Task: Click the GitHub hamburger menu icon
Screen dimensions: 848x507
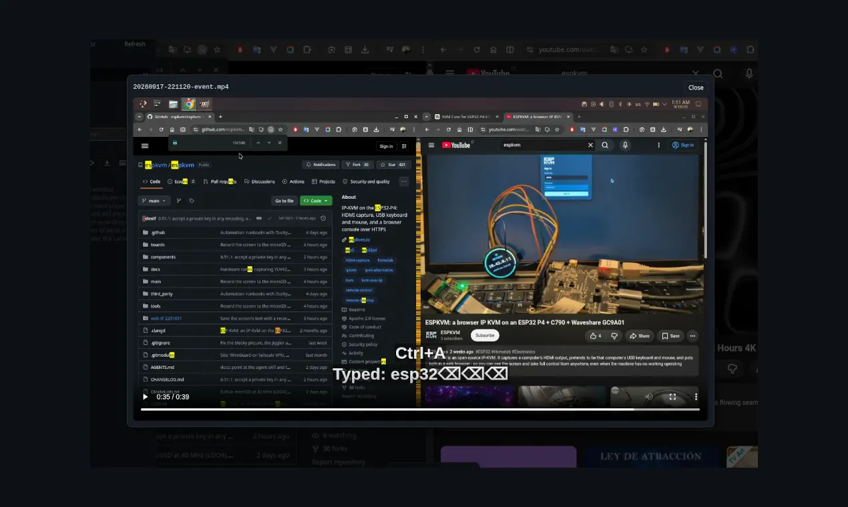Action: click(145, 145)
